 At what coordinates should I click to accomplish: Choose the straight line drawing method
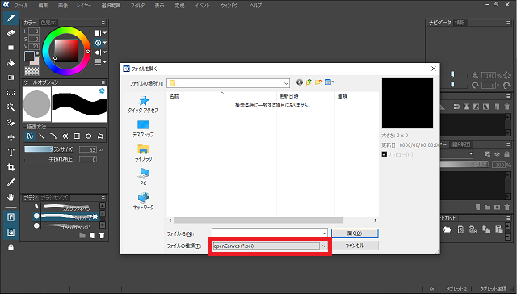click(41, 136)
